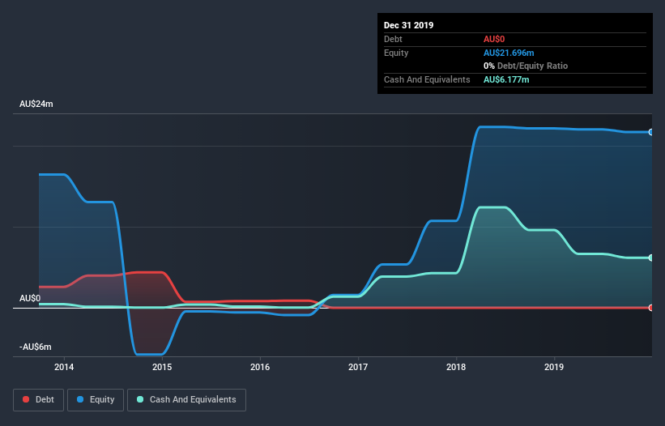Click the 0% Debt/Equity Ratio text

click(x=526, y=66)
